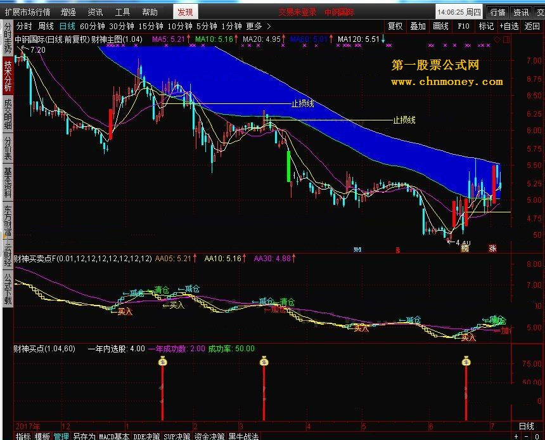Select the 资金决策 template tab

(209, 436)
